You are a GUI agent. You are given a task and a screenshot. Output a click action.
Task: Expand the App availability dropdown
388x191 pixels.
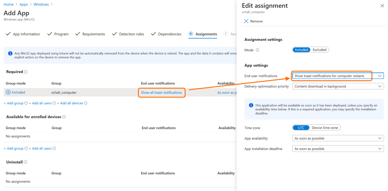pyautogui.click(x=338, y=138)
